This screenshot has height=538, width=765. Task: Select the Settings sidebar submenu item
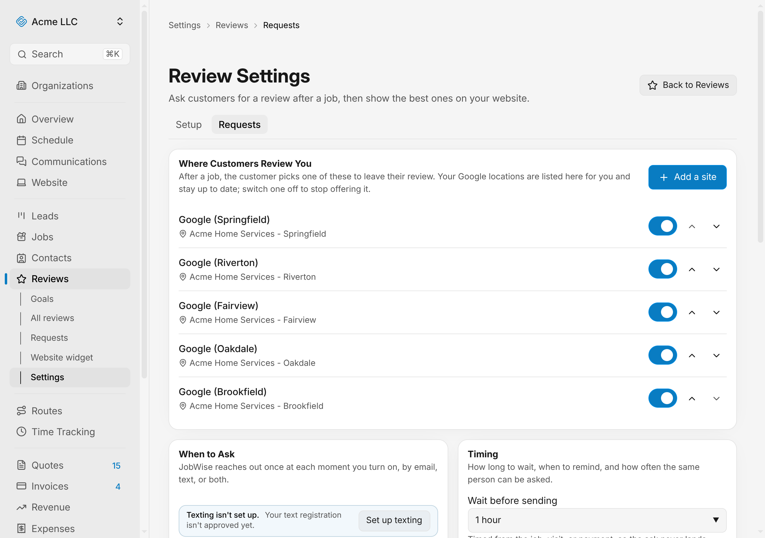click(x=70, y=377)
